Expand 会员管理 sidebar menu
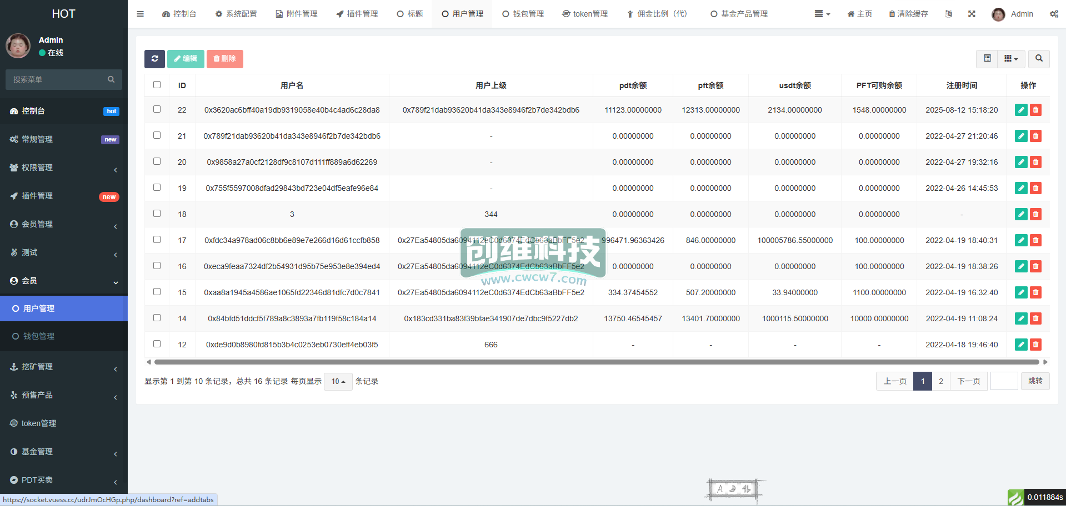This screenshot has width=1066, height=506. (x=64, y=224)
